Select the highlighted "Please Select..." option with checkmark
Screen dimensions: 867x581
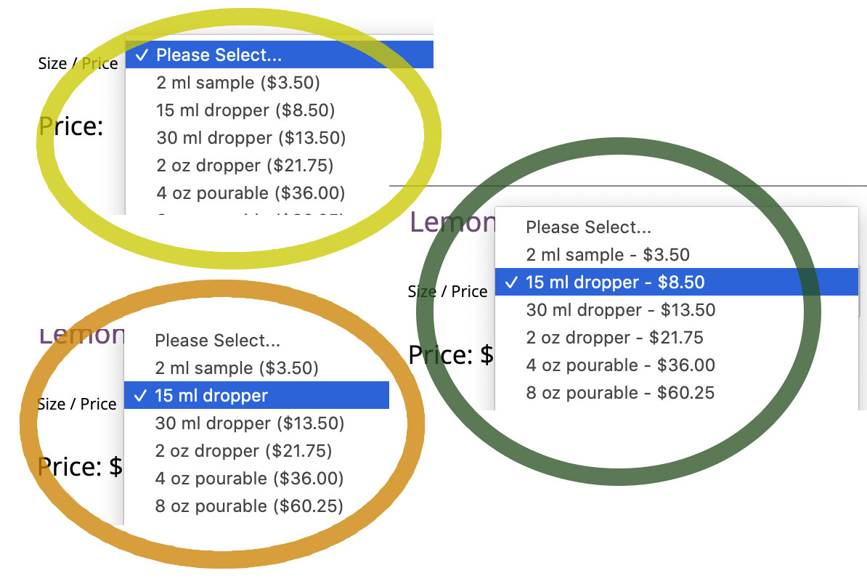pos(219,55)
